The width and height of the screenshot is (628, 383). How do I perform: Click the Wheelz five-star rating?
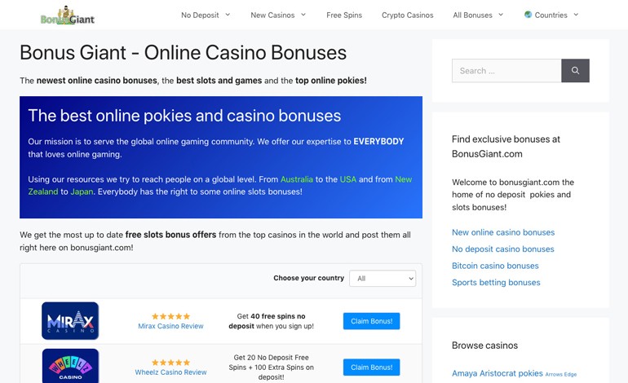pos(170,363)
